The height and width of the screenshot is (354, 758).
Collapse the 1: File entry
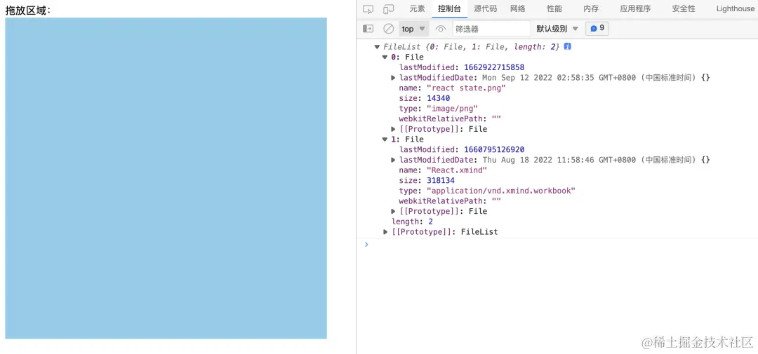385,139
